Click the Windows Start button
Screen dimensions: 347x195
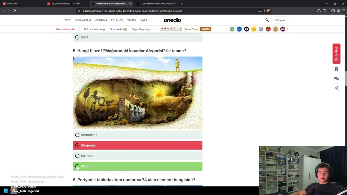click(x=6, y=191)
